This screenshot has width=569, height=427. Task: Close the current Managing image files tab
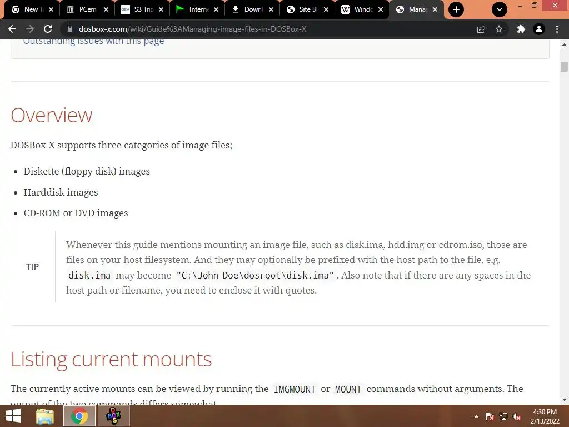[x=435, y=9]
